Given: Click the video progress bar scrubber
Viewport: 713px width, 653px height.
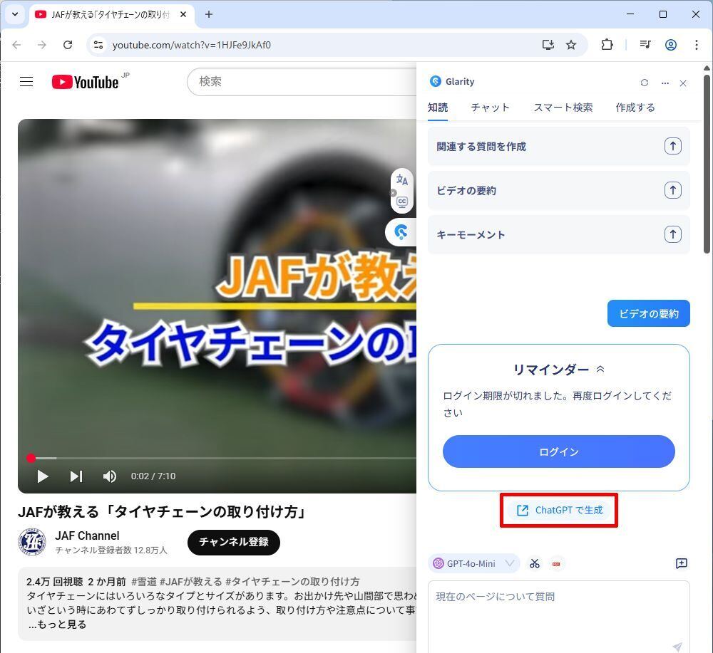Looking at the screenshot, I should [x=31, y=458].
